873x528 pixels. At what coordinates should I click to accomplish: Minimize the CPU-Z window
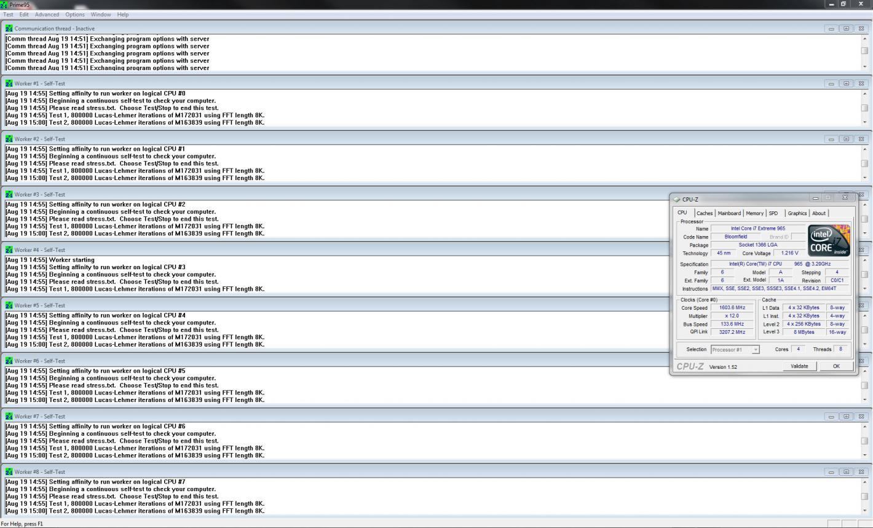815,198
